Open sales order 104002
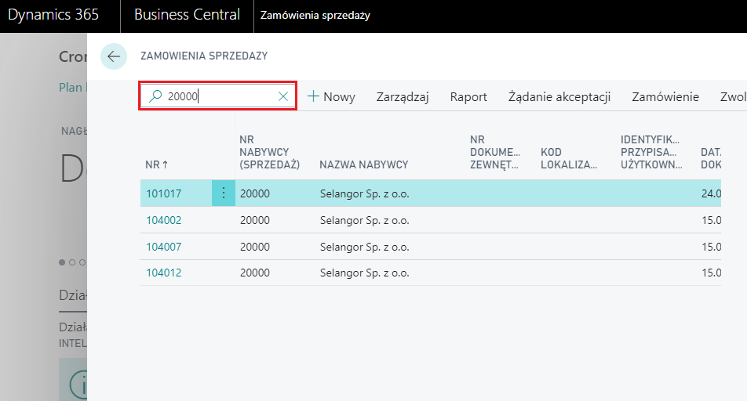This screenshot has height=401, width=747. (163, 220)
